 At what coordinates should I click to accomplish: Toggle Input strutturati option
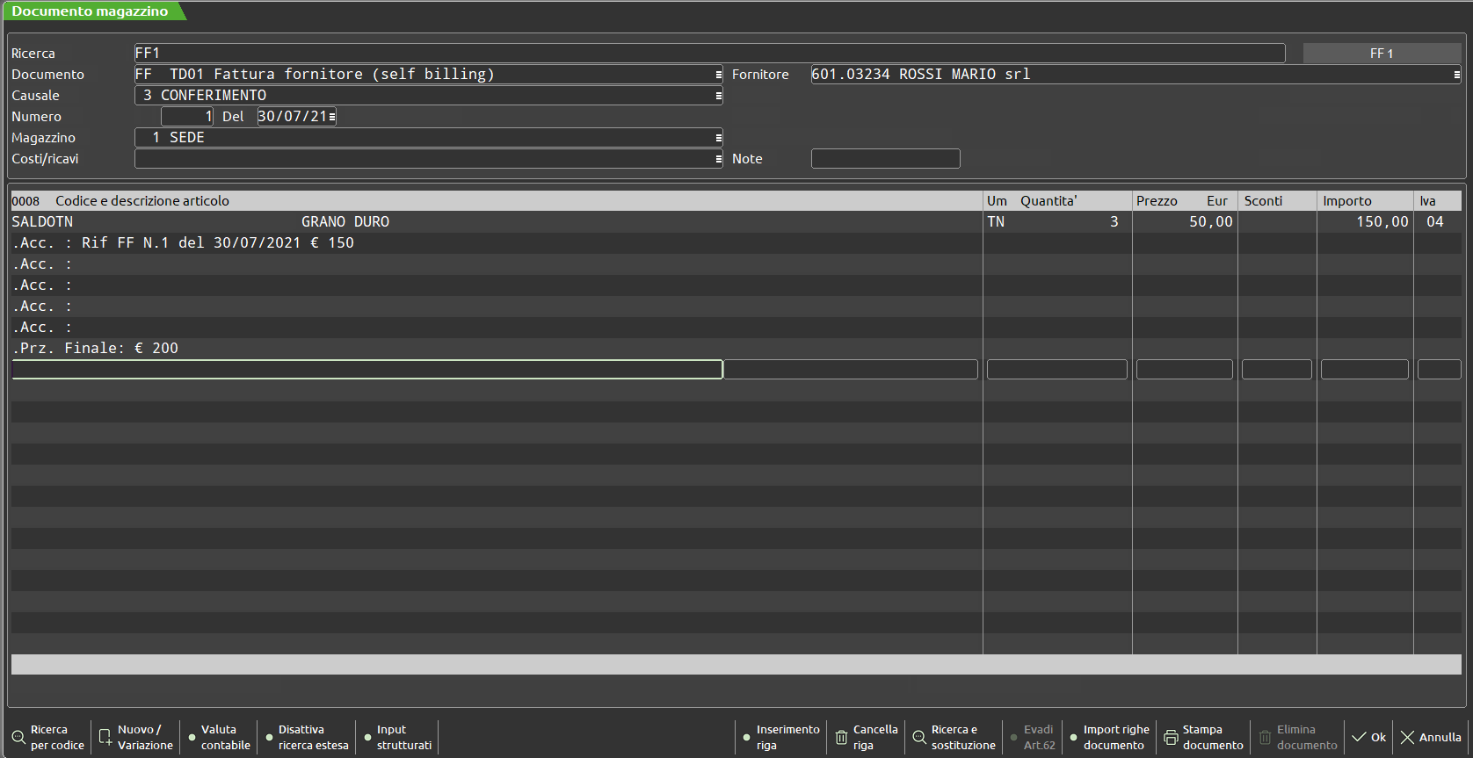(x=398, y=738)
